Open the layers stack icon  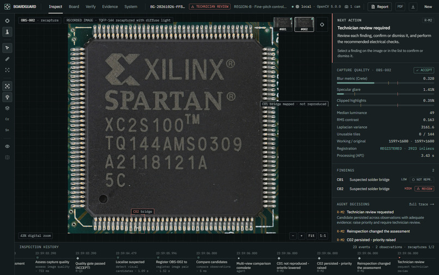click(x=7, y=108)
